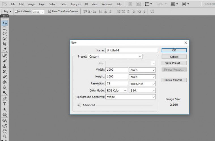Click the Name input field

pyautogui.click(x=131, y=50)
